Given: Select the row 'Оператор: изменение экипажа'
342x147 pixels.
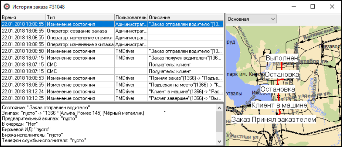Looking at the screenshot, I should pos(112,44).
